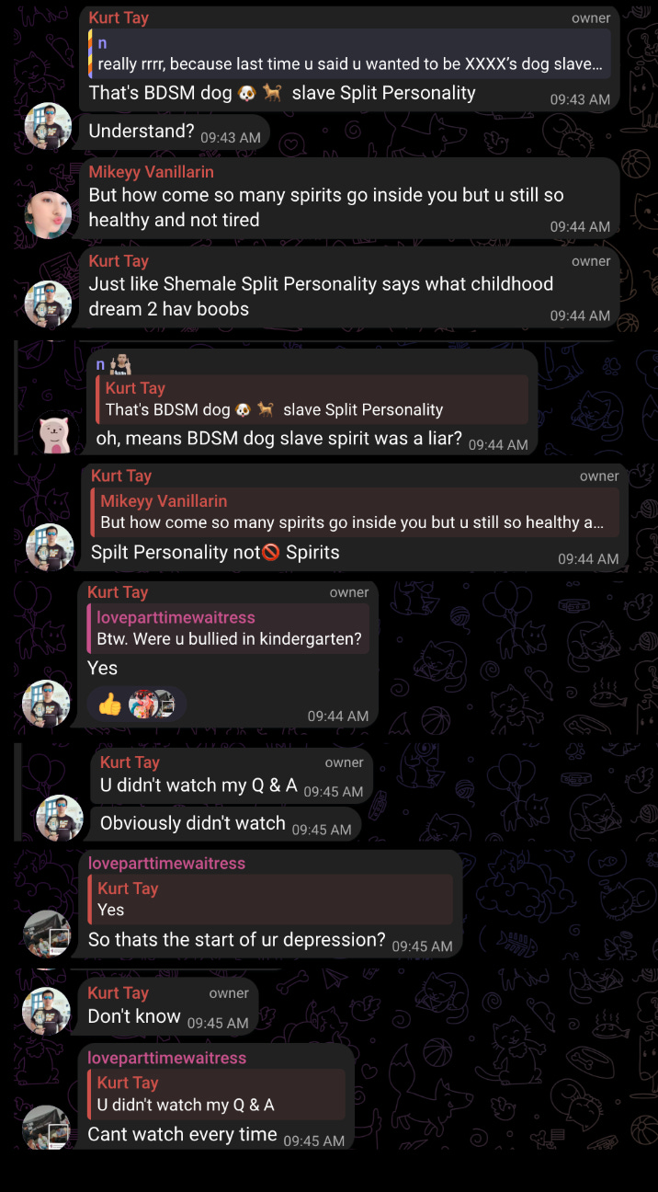Tap quoted "That's BDSM dog slave Split Personality" in n's reply
This screenshot has height=1192, width=658.
pyautogui.click(x=312, y=400)
